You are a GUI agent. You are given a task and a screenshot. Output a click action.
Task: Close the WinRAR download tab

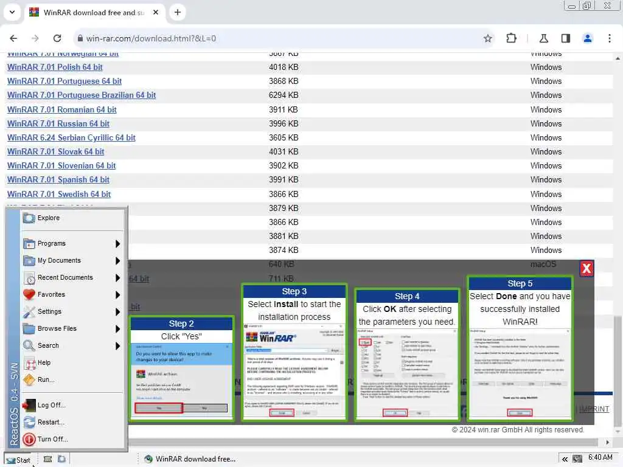click(x=156, y=12)
